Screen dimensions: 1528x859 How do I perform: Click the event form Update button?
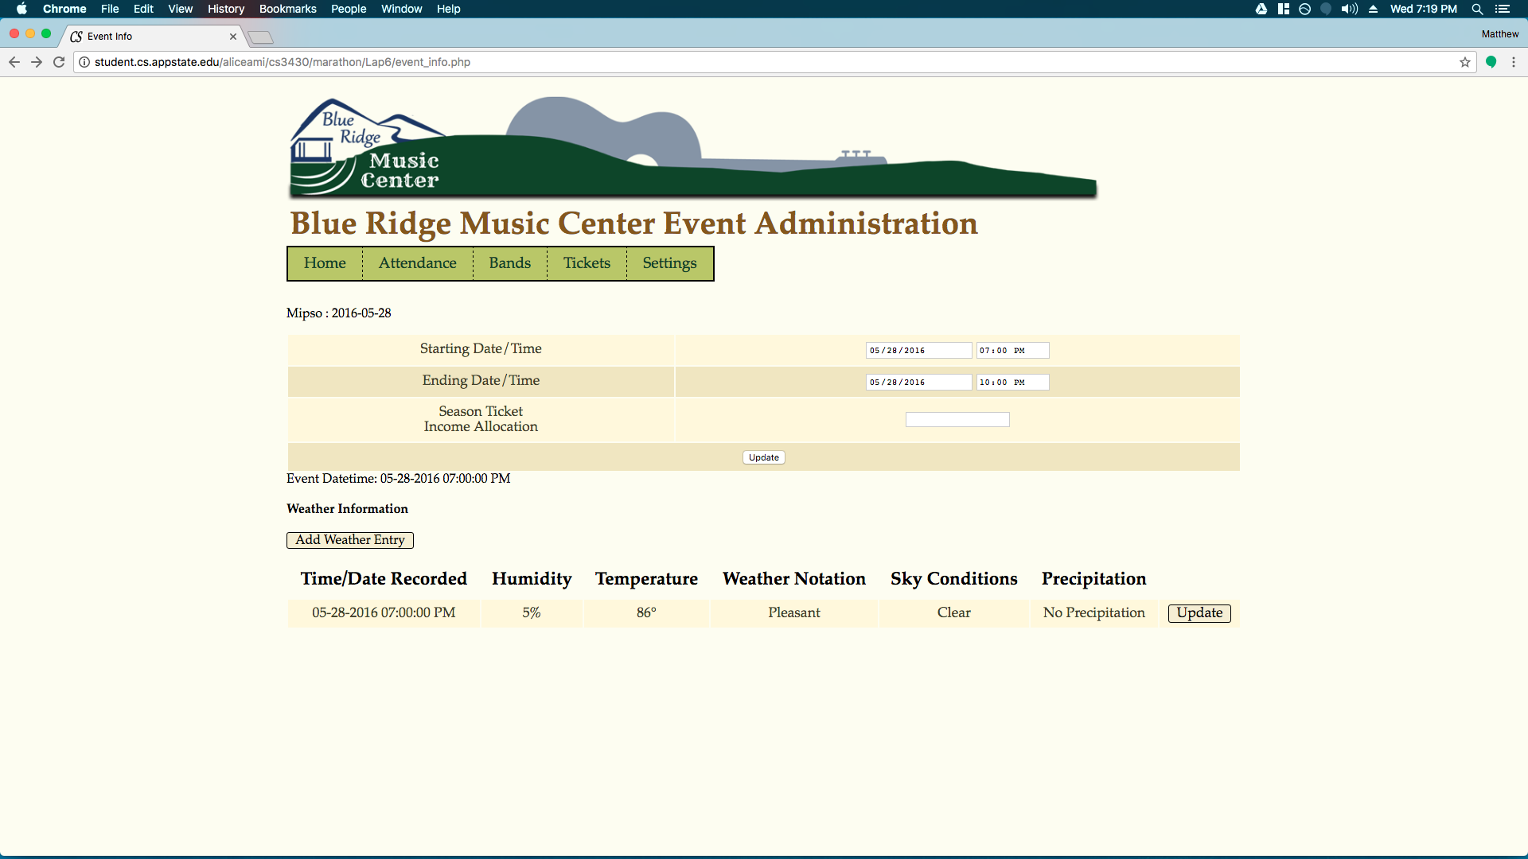tap(763, 457)
